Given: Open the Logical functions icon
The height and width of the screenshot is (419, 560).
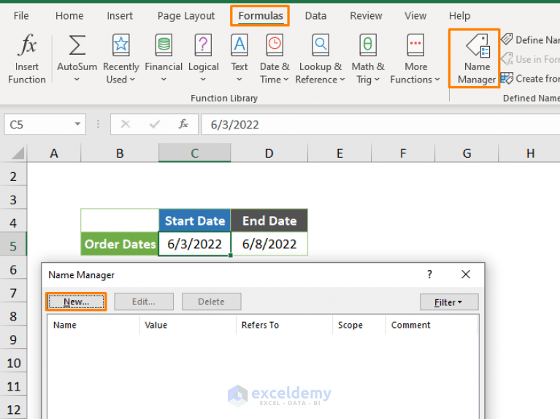Looking at the screenshot, I should [203, 45].
